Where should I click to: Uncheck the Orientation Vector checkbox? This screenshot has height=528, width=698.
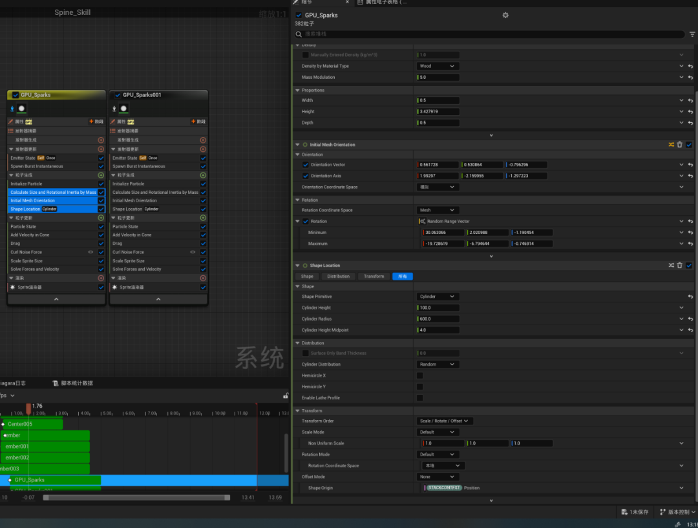(x=305, y=165)
